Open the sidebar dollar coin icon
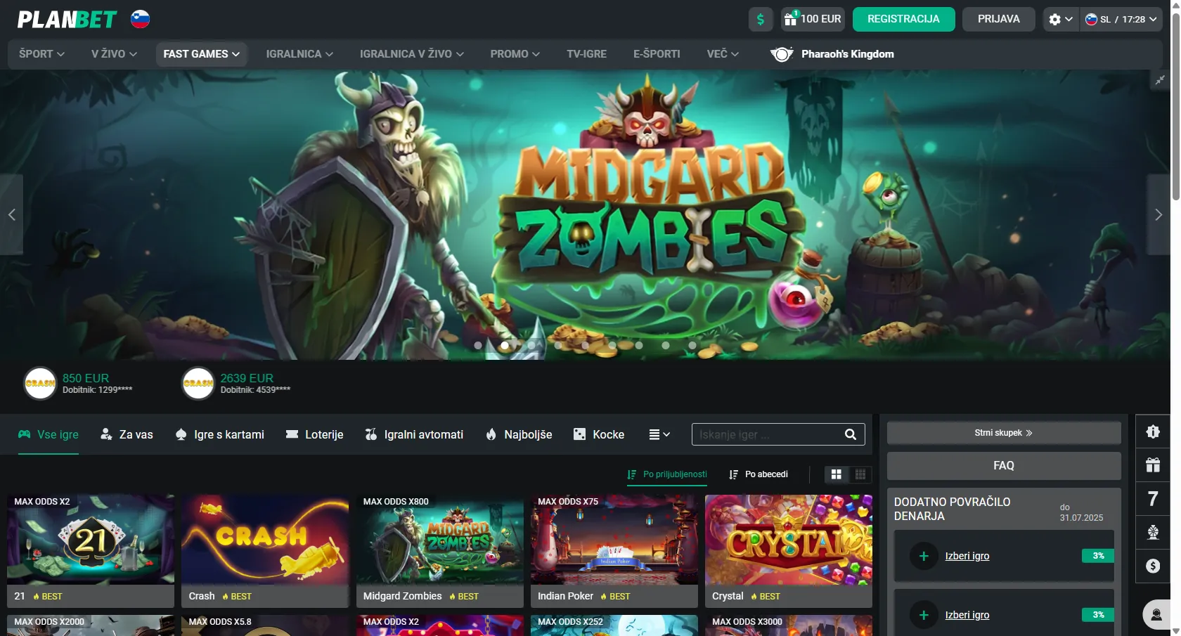The image size is (1181, 636). [1153, 566]
